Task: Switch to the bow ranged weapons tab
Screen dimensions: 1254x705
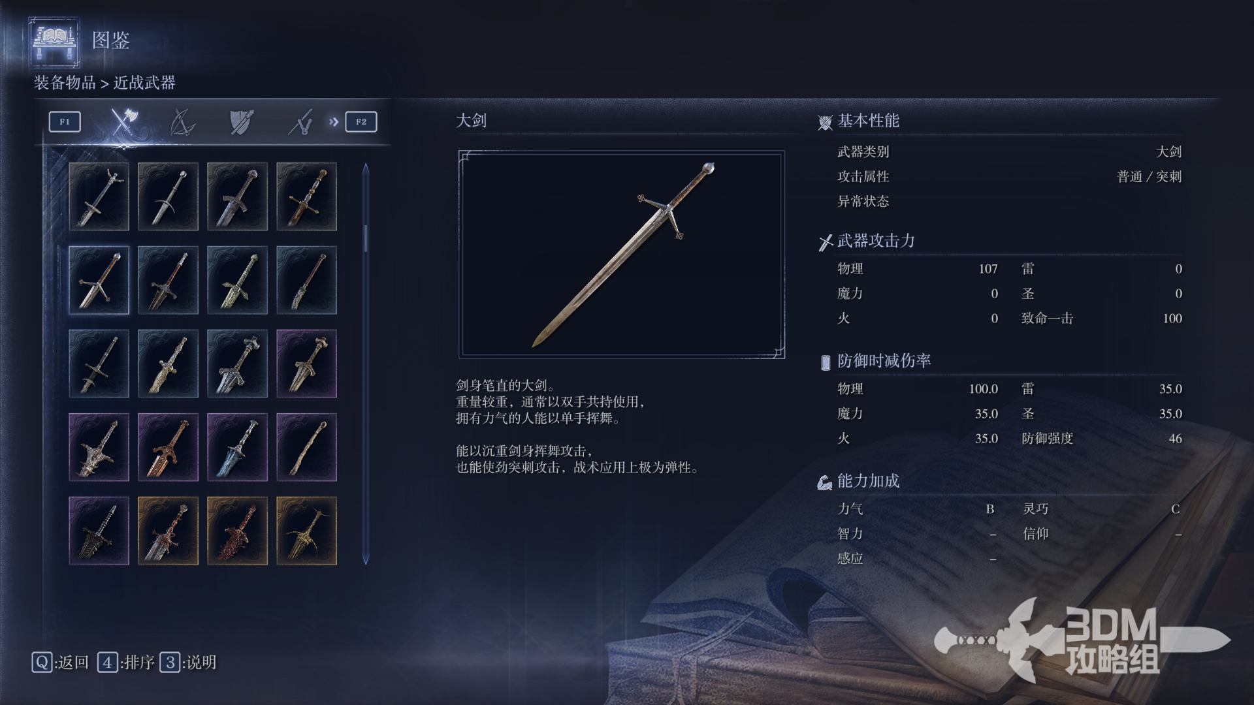Action: pyautogui.click(x=182, y=121)
